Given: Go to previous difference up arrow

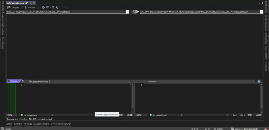Looking at the screenshot, I should point(62,8).
